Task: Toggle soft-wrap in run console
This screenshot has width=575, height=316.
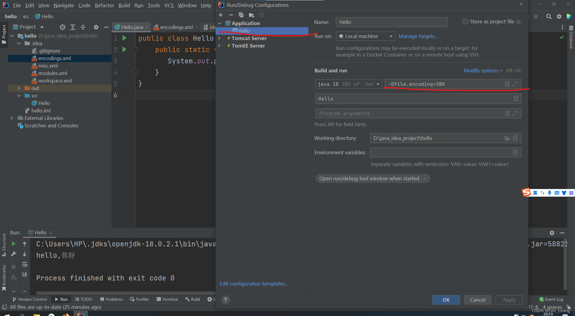Action: coord(25,264)
